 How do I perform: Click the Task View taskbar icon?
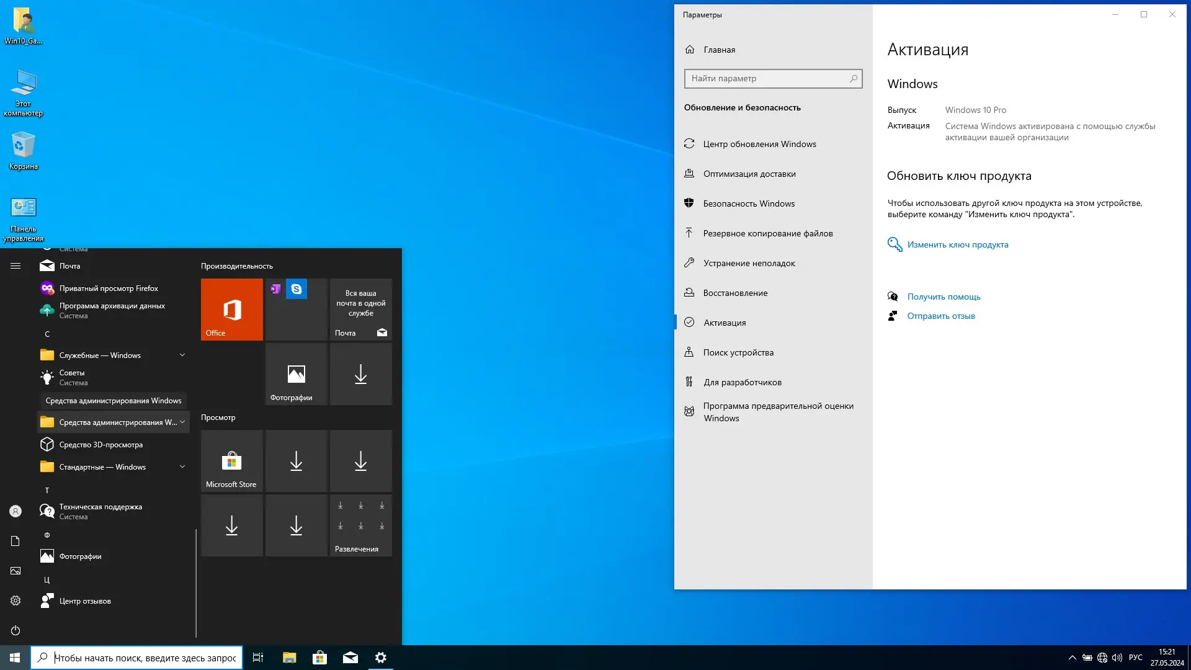coord(258,658)
